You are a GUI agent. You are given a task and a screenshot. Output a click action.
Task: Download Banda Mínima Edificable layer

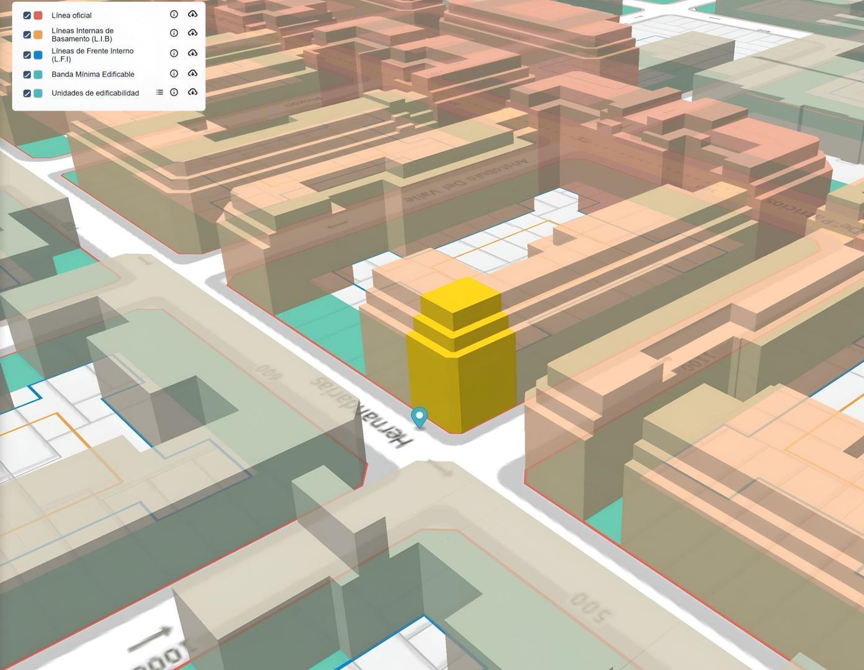click(x=193, y=73)
